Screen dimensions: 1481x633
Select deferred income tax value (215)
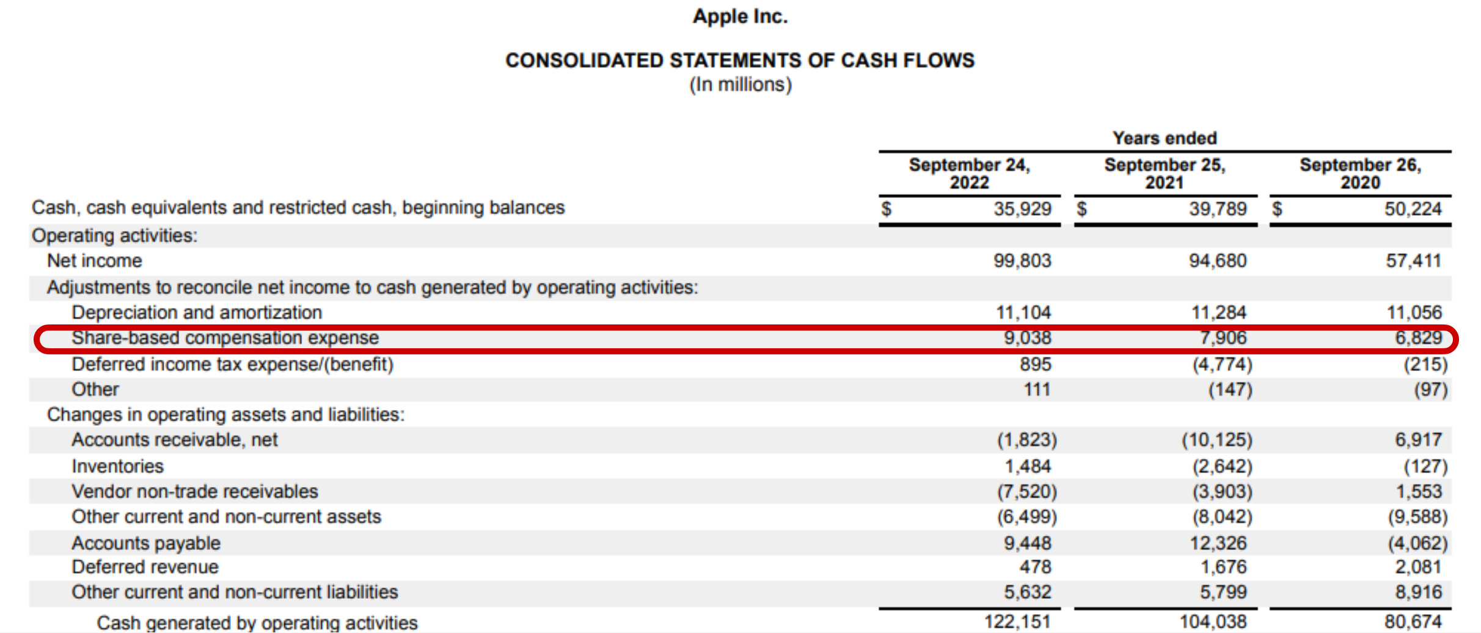pyautogui.click(x=1425, y=365)
